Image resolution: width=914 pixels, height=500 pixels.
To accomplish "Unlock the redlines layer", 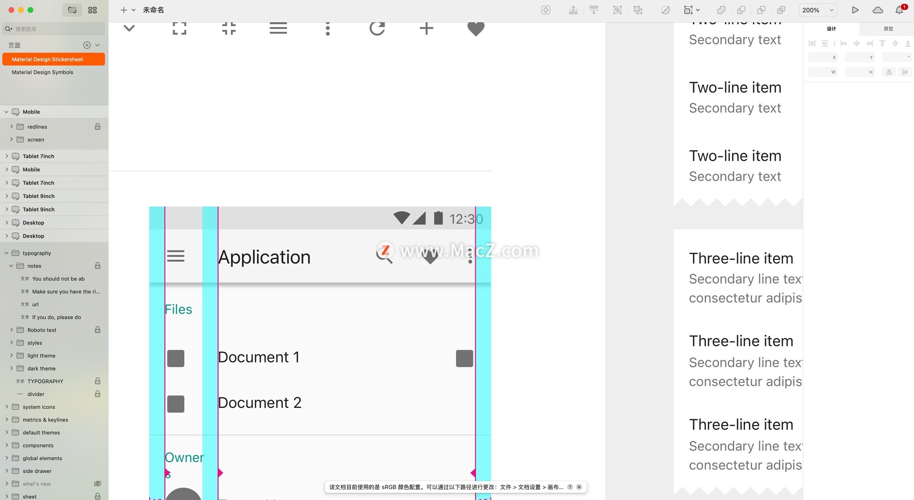I will point(98,127).
